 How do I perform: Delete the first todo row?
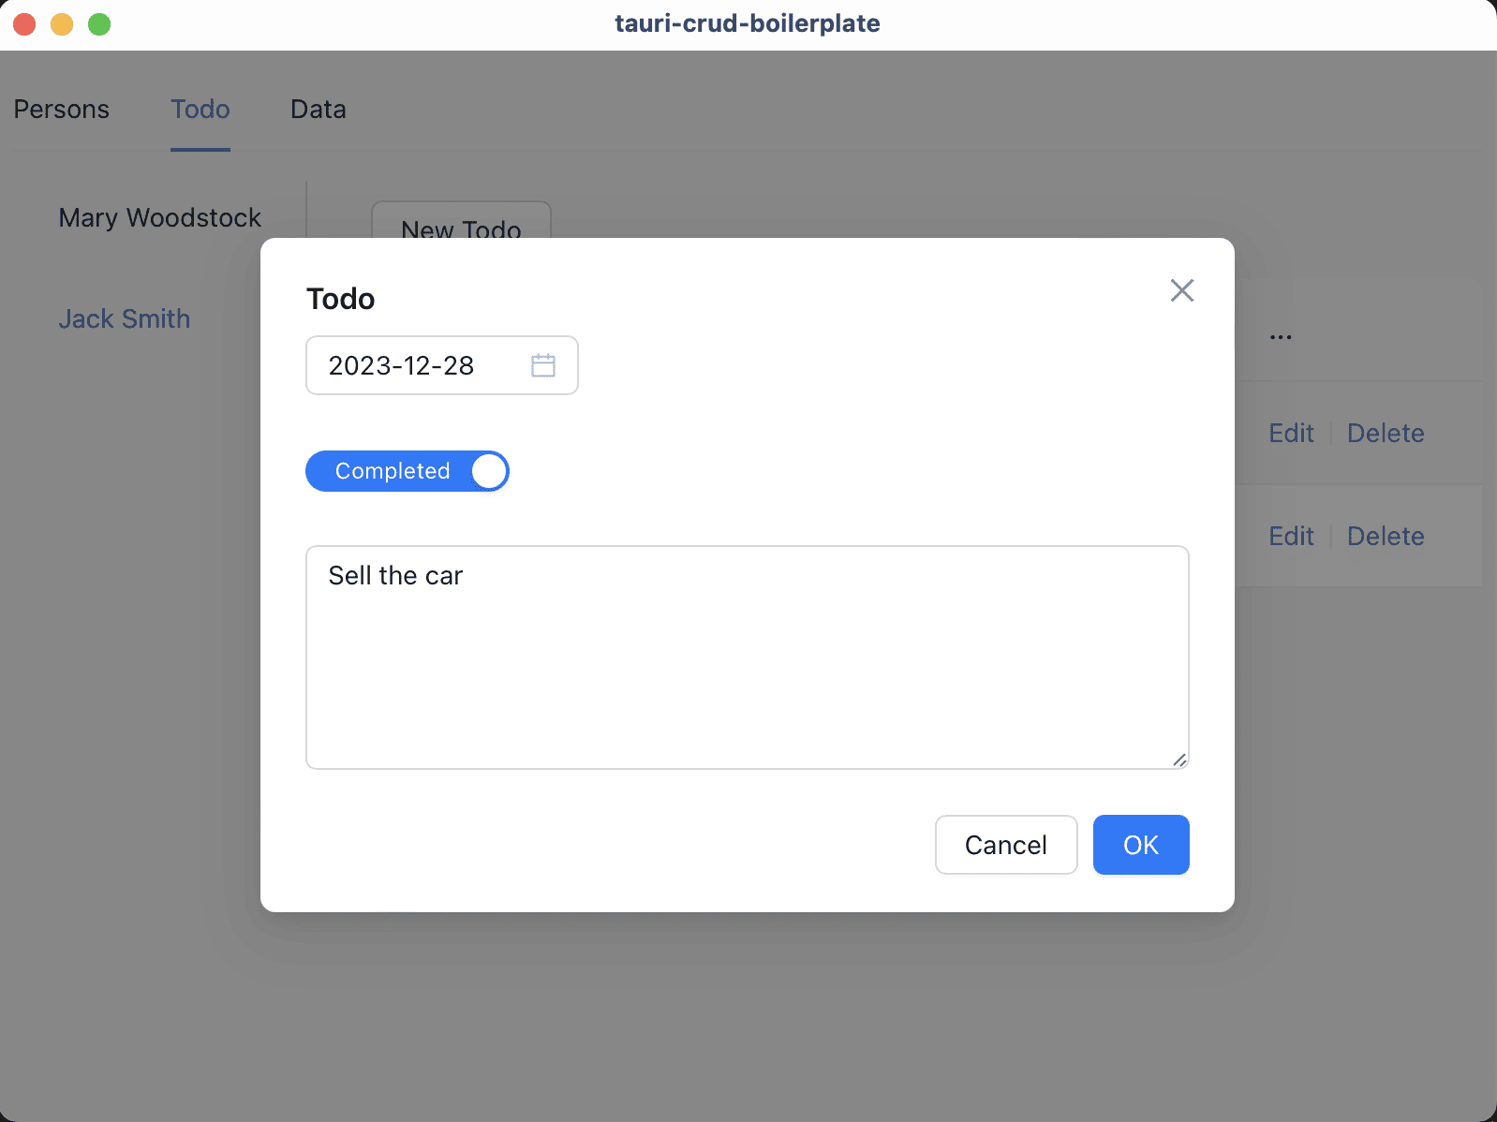pyautogui.click(x=1385, y=433)
